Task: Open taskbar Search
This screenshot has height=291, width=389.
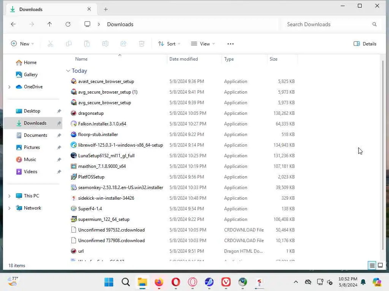Action: [x=125, y=282]
